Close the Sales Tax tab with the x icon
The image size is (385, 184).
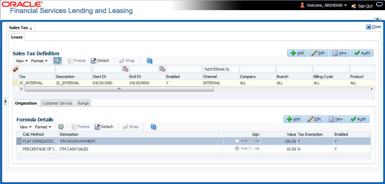[31, 29]
